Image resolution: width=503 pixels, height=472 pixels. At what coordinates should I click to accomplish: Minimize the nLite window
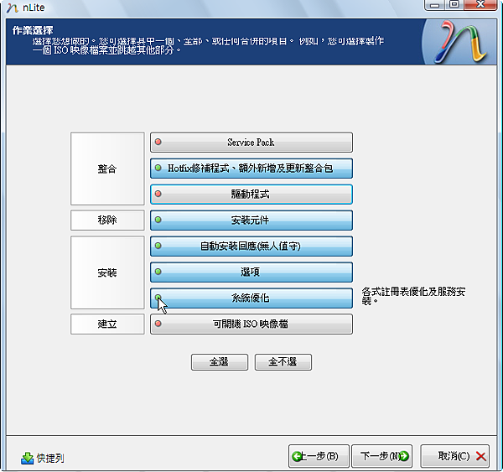(x=434, y=5)
